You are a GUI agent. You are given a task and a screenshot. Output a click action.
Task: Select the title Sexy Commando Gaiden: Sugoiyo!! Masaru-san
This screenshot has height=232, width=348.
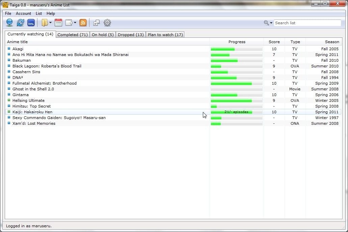[x=59, y=118]
